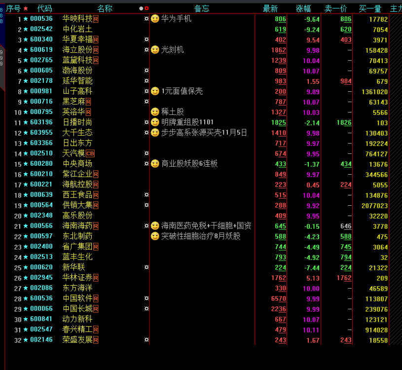This screenshot has width=402, height=370.
Task: Click the flag marker icon for 渤海股份
Action: point(146,70)
